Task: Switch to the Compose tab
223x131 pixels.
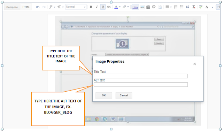Action: [x=12, y=7]
